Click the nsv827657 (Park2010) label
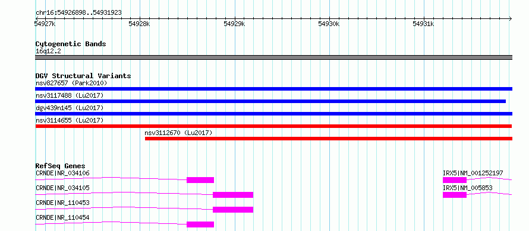The height and width of the screenshot is (231, 529). point(71,83)
